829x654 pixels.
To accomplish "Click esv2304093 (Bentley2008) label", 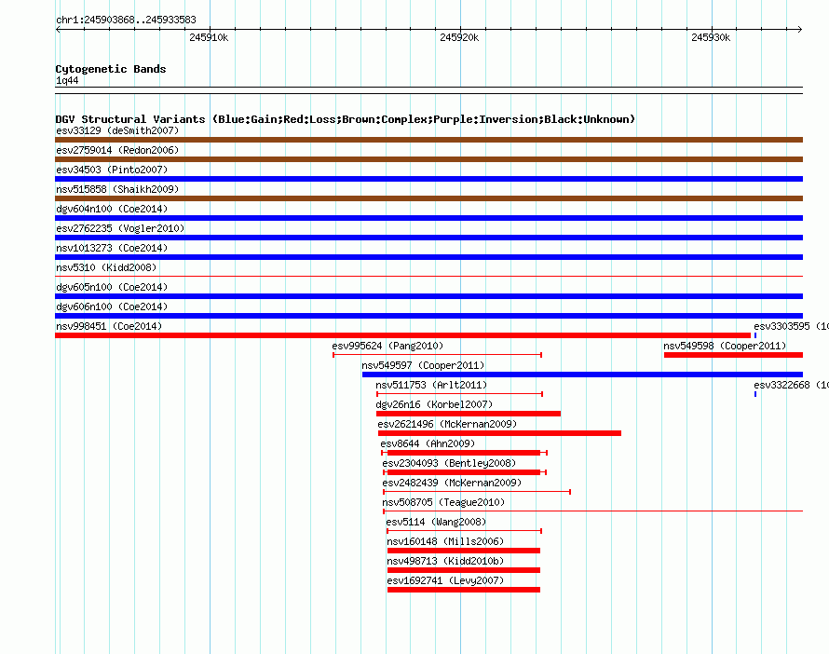I will tap(449, 463).
